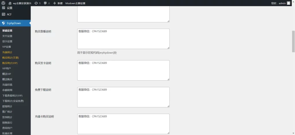The height and width of the screenshot is (135, 295).
Task: Open 查询用户 submenu item
Action: tap(7, 128)
